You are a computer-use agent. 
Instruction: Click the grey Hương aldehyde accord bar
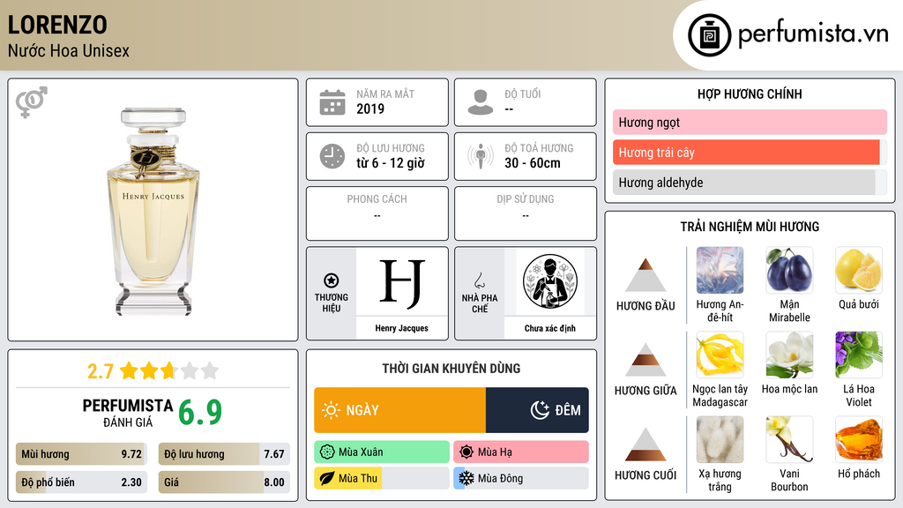pos(750,183)
